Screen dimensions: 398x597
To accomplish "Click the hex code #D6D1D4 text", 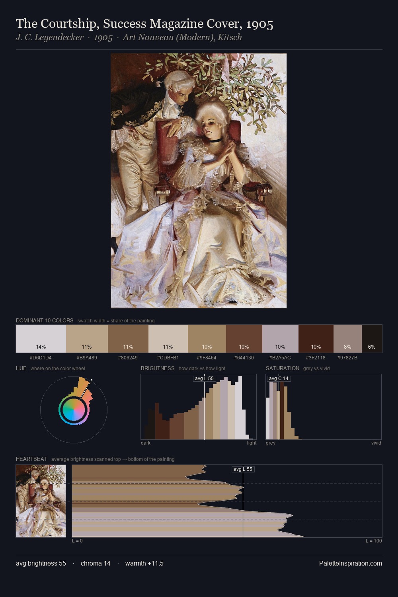I will point(41,358).
